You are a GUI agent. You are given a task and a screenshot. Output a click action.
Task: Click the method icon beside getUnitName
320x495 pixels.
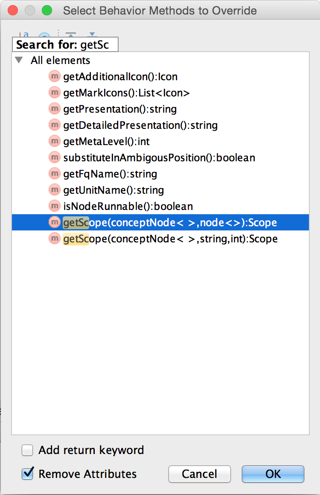point(54,190)
